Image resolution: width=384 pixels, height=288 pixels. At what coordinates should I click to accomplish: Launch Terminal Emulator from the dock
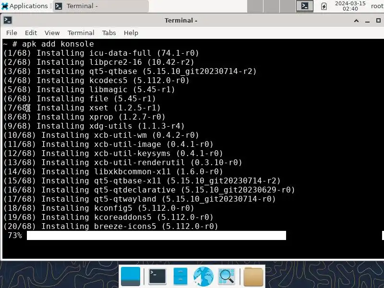(x=157, y=276)
